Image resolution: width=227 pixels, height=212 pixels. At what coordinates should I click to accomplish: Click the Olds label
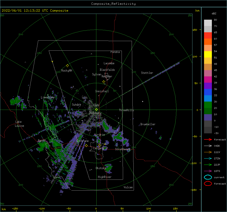click(96, 105)
